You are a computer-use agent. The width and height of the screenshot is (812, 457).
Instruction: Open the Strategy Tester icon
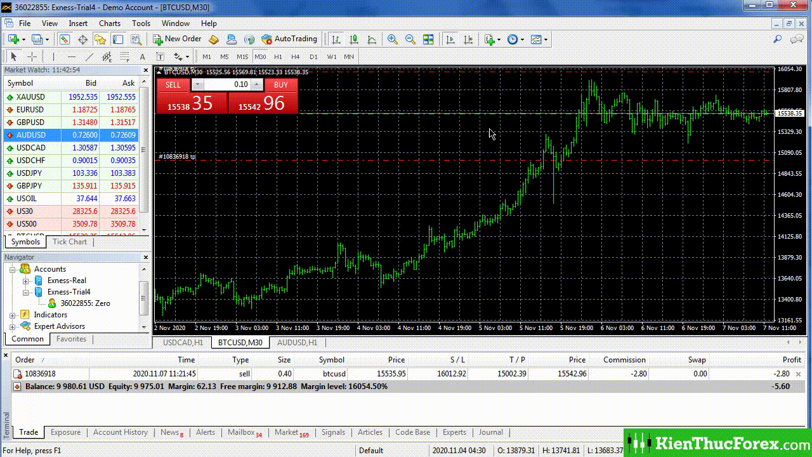point(136,39)
